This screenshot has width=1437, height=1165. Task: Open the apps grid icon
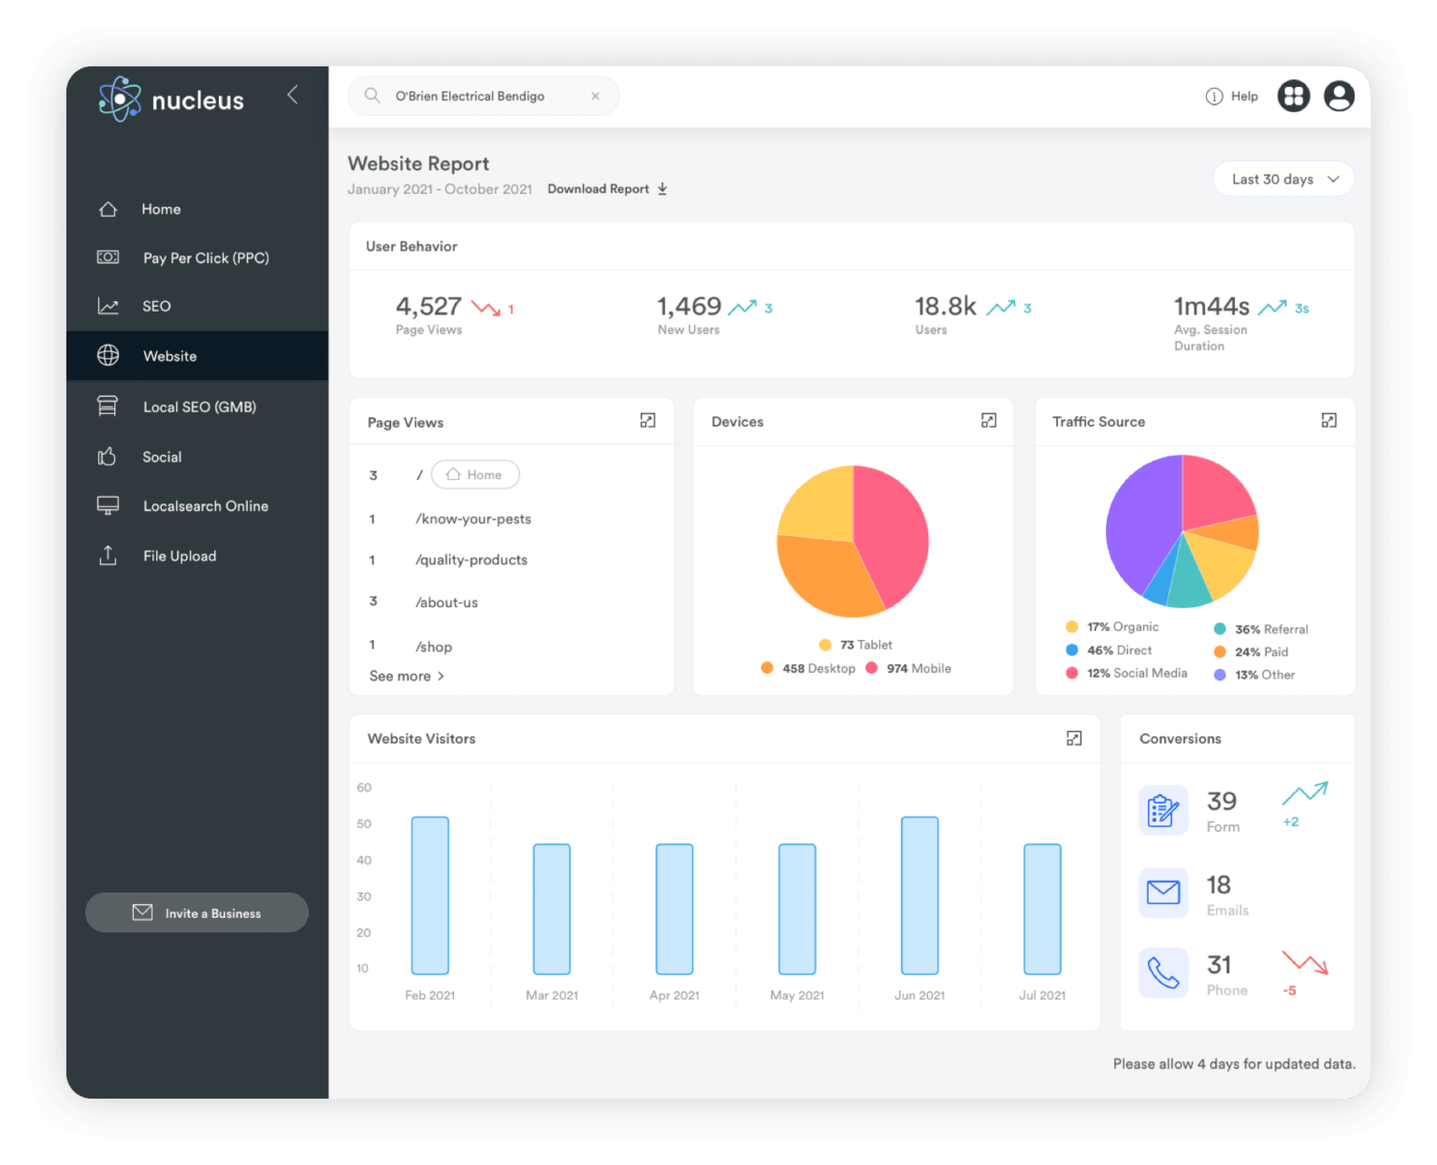tap(1294, 95)
